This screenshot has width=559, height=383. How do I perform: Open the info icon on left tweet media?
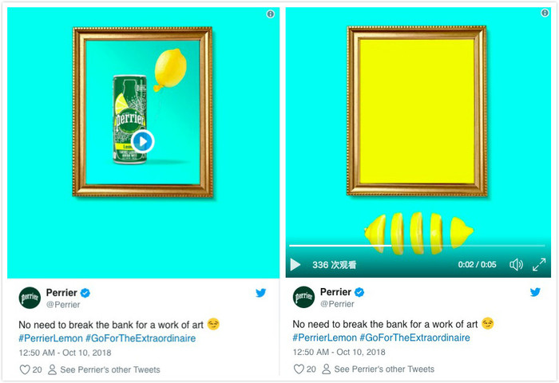click(x=271, y=14)
